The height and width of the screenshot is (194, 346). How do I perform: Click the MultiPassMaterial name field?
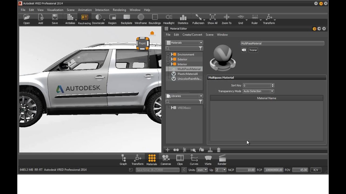(282, 43)
